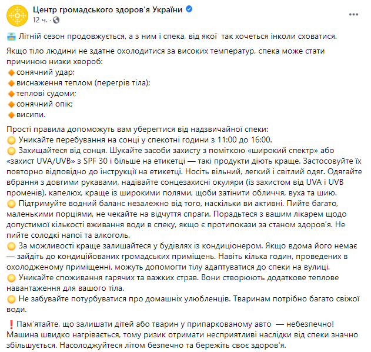Viewport: 371px width, 352px height.
Task: Click the orange diamond beside виснаження теплом
Action: pyautogui.click(x=12, y=83)
